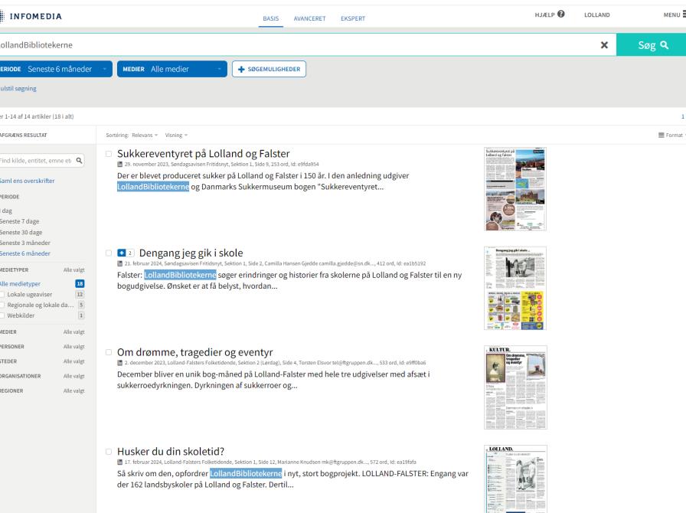Viewport: 686px width, 513px height.
Task: Enable the Lokale ugeaviser checkbox
Action: [4, 294]
